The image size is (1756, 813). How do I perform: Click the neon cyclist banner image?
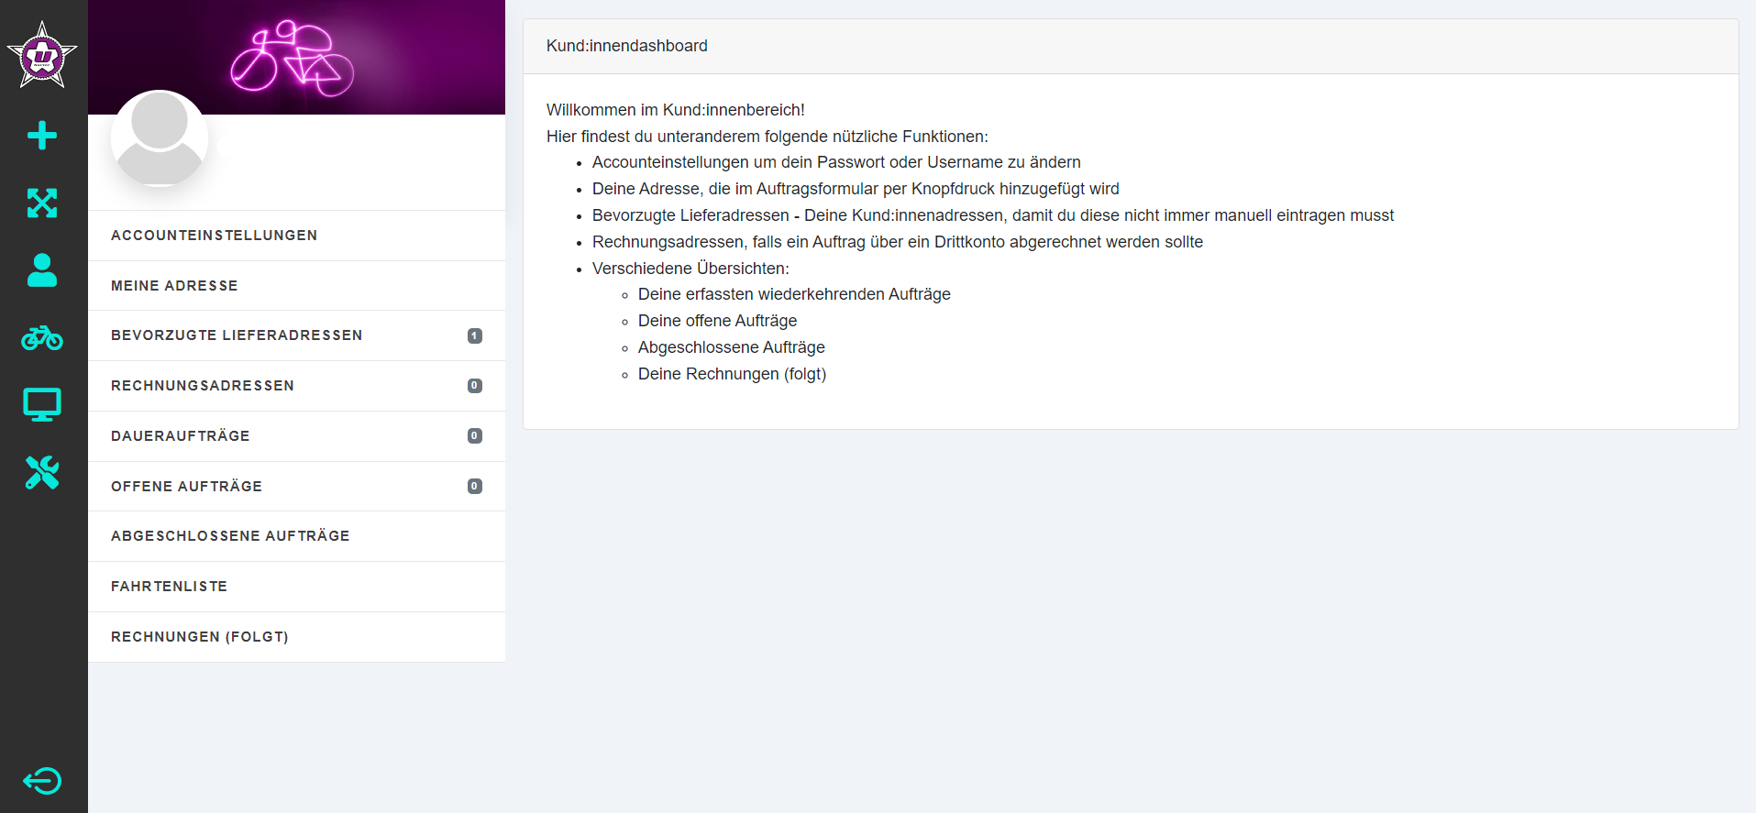click(296, 57)
